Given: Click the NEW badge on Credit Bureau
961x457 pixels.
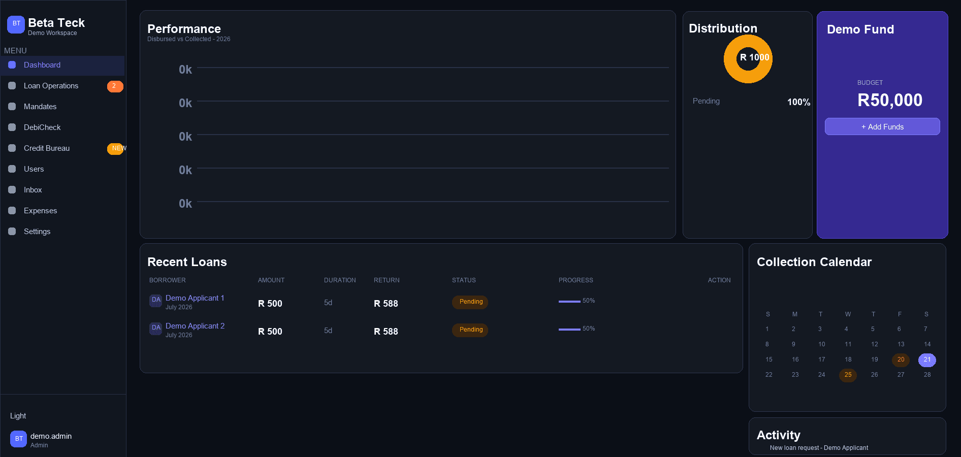Looking at the screenshot, I should [x=116, y=149].
